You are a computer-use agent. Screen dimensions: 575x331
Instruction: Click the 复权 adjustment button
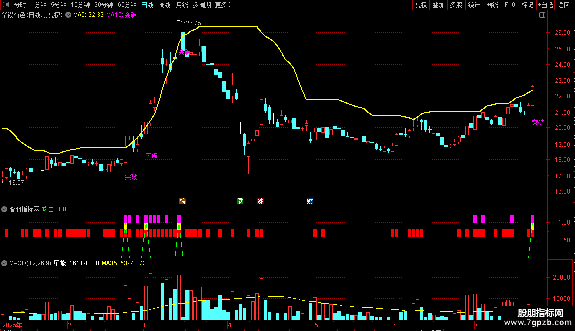(x=421, y=5)
